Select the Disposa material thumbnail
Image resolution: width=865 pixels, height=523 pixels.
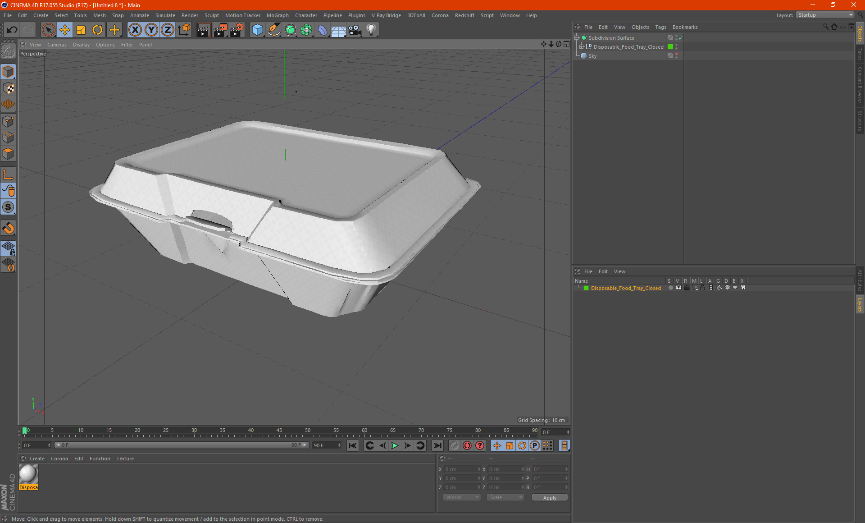coord(28,477)
